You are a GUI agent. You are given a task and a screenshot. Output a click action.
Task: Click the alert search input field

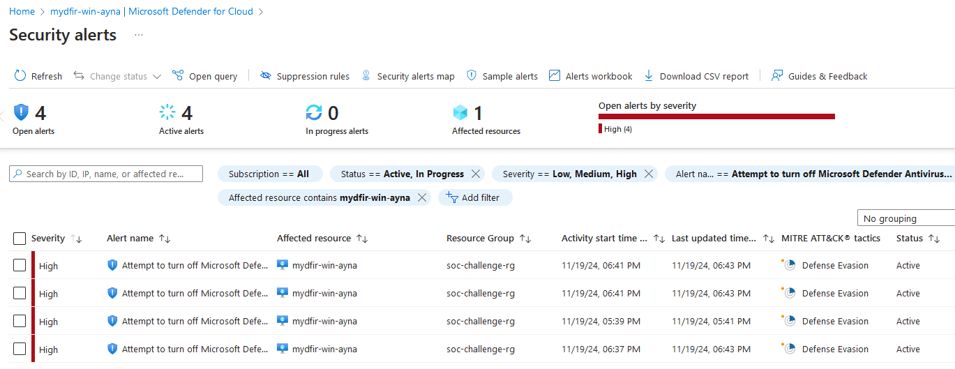click(x=106, y=174)
